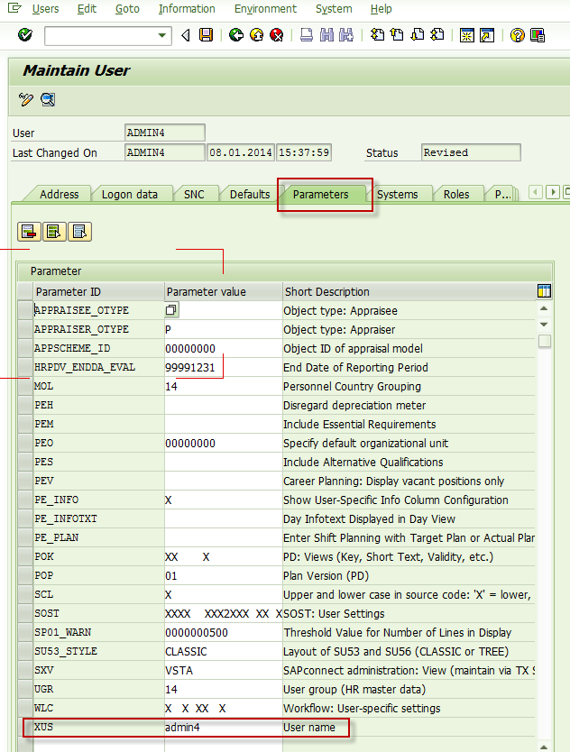Open the Environment menu
The width and height of the screenshot is (570, 752).
(x=265, y=9)
